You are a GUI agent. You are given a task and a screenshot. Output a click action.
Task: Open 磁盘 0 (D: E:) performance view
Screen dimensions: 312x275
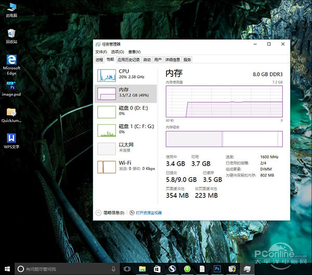click(126, 112)
